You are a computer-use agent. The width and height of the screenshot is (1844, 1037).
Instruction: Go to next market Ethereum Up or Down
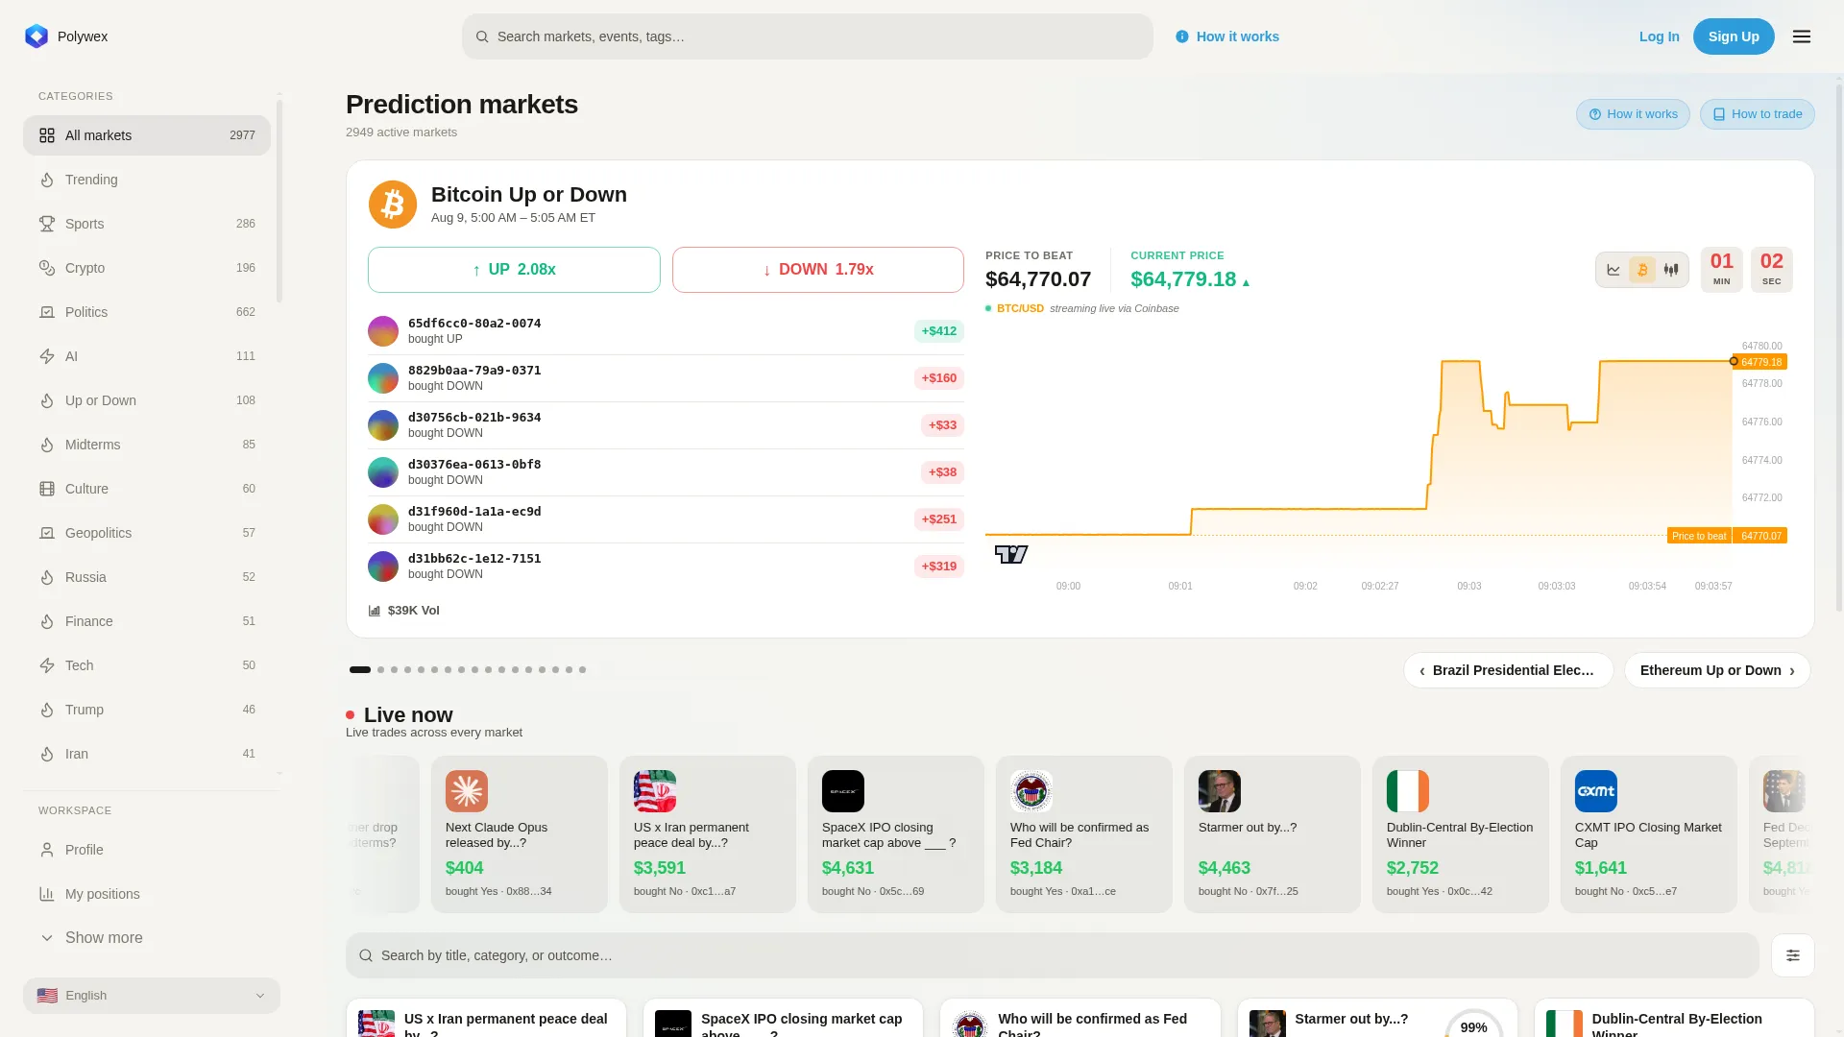(1717, 670)
